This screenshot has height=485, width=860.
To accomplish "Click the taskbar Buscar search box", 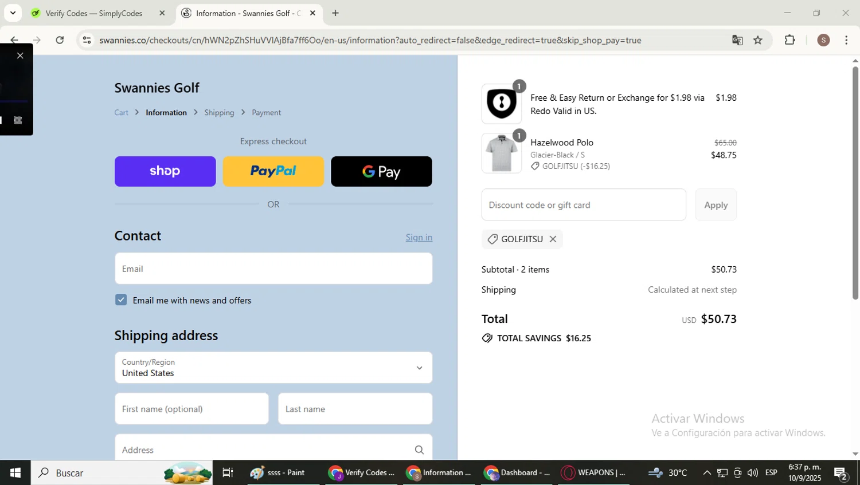I will 122,473.
